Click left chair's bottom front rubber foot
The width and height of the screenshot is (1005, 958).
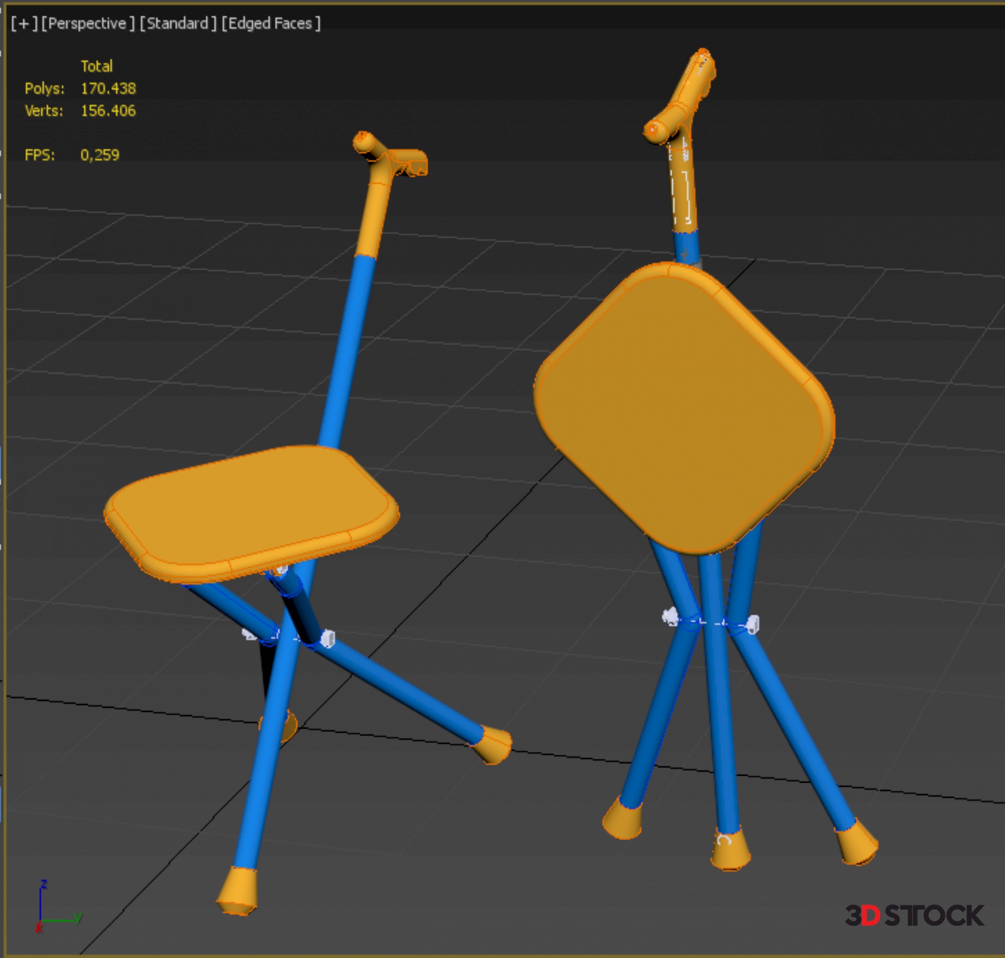coord(238,890)
